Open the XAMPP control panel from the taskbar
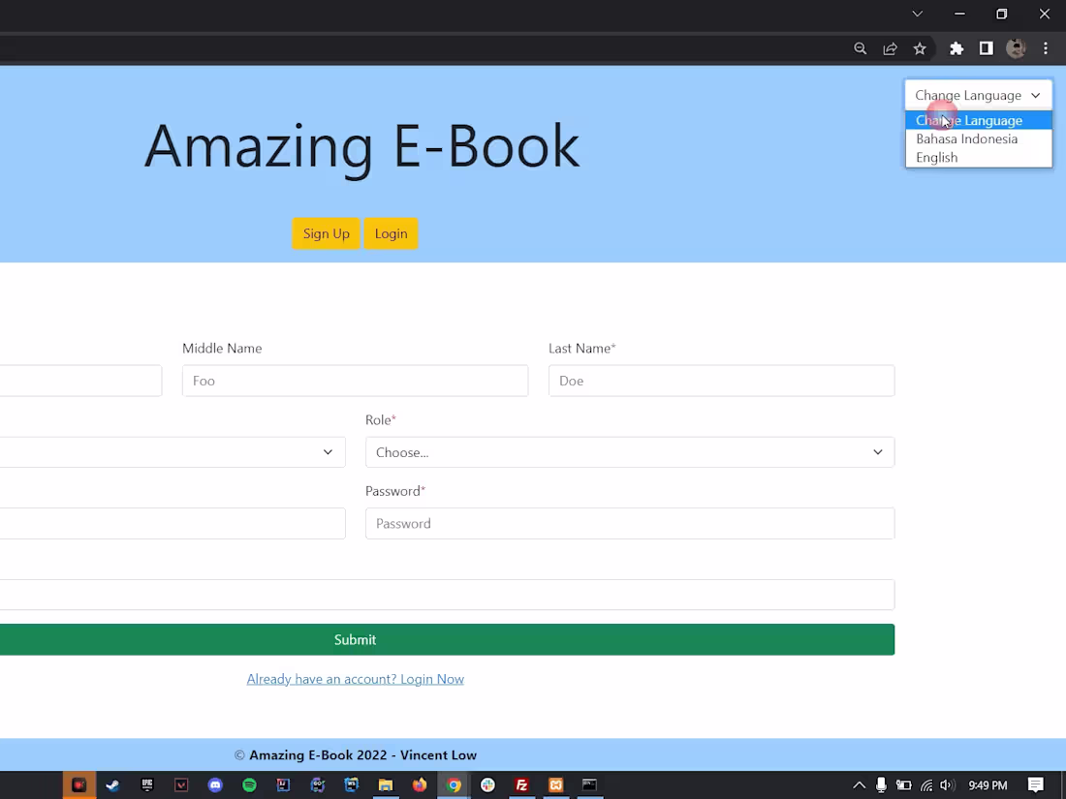This screenshot has height=799, width=1066. pyautogui.click(x=555, y=785)
